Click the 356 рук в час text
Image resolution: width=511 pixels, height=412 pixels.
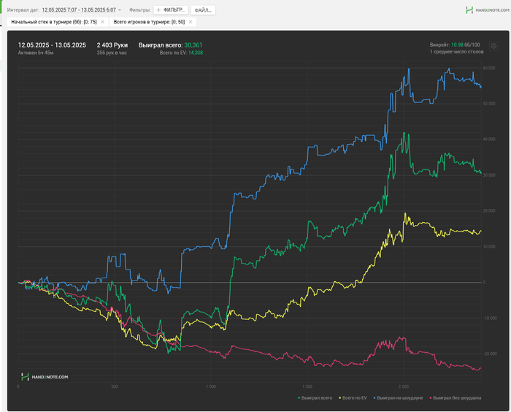tap(112, 53)
